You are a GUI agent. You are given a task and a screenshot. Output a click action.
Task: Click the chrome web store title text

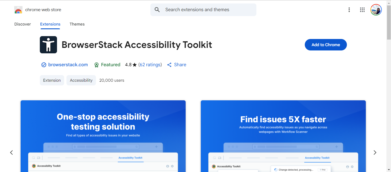point(43,10)
